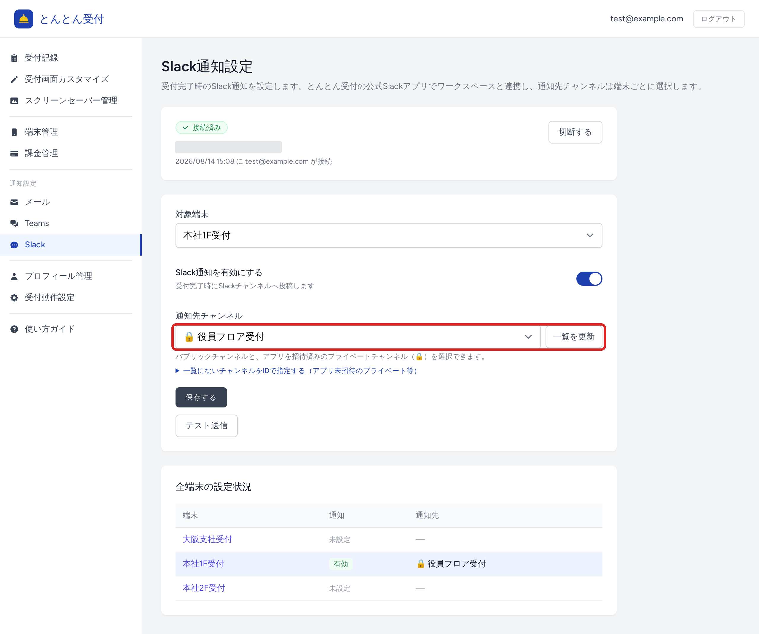Click the プロフィール管理 person icon
The width and height of the screenshot is (759, 634).
tap(14, 276)
